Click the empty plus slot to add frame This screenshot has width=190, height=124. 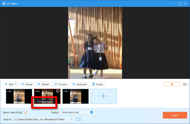tap(104, 96)
